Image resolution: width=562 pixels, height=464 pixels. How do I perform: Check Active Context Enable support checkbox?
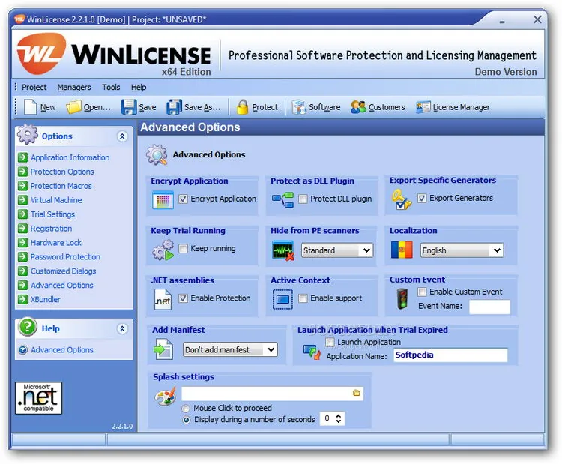(x=303, y=298)
